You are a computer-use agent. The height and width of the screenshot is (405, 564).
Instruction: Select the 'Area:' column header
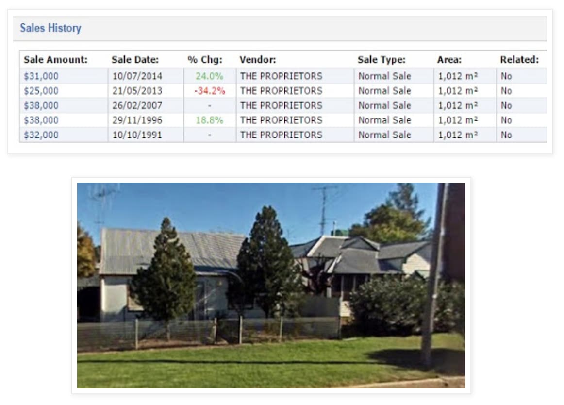[x=449, y=60]
